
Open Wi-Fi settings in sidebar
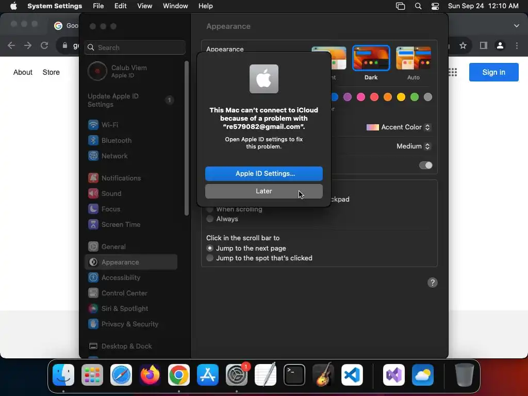coord(130,125)
